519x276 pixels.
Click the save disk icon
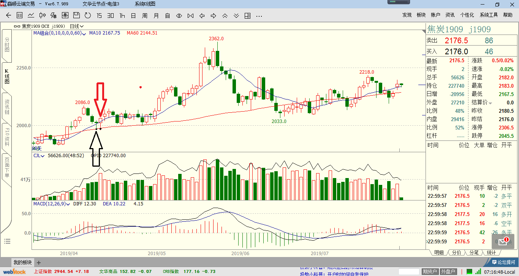pyautogui.click(x=76, y=16)
